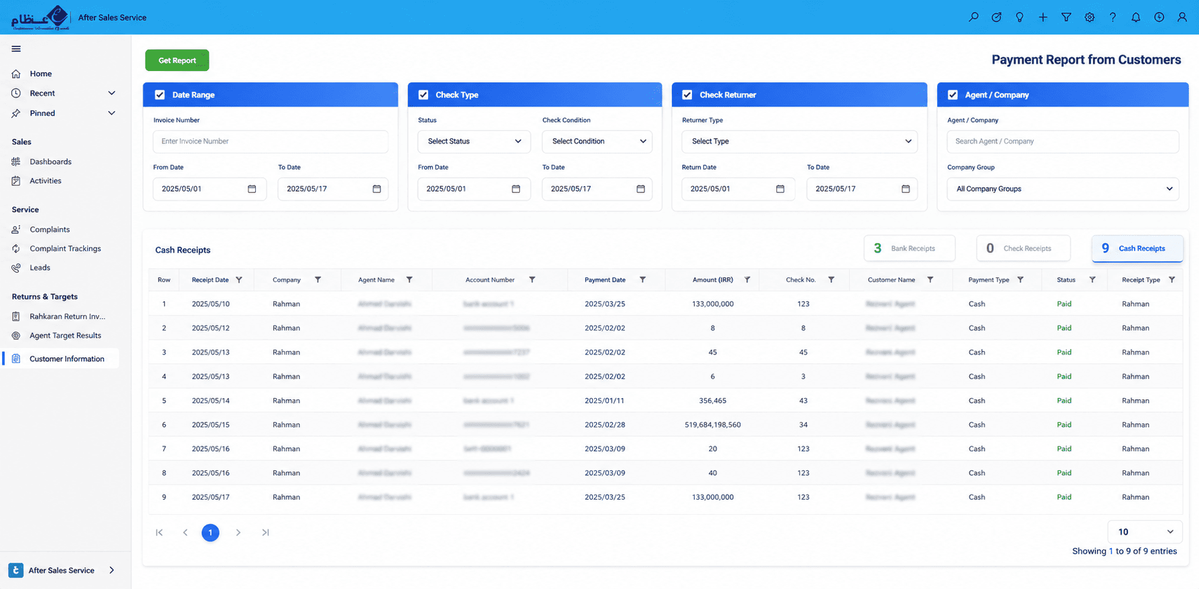Viewport: 1199px width, 589px height.
Task: Click the Search Agent / Company field
Action: (1063, 141)
